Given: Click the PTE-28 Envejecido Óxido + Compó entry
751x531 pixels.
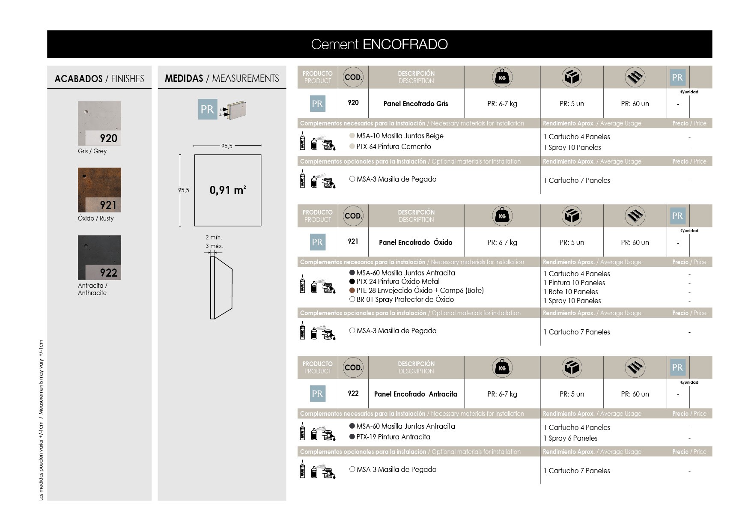Looking at the screenshot, I should [420, 290].
